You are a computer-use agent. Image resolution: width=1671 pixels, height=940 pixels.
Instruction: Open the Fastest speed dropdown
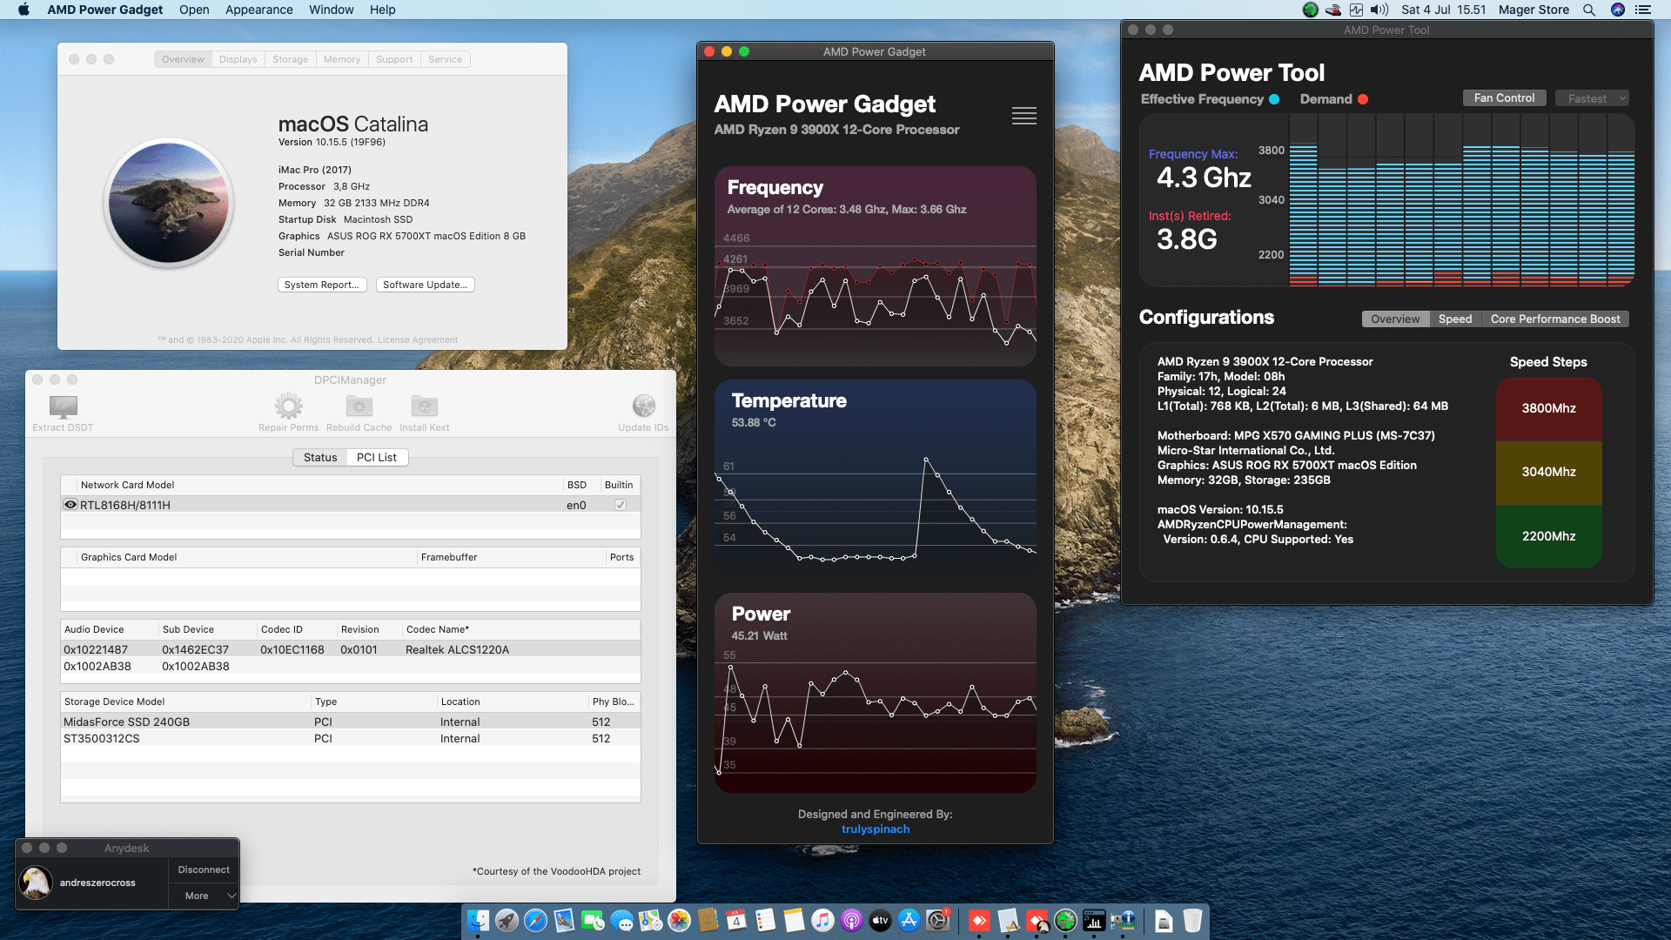click(1592, 97)
